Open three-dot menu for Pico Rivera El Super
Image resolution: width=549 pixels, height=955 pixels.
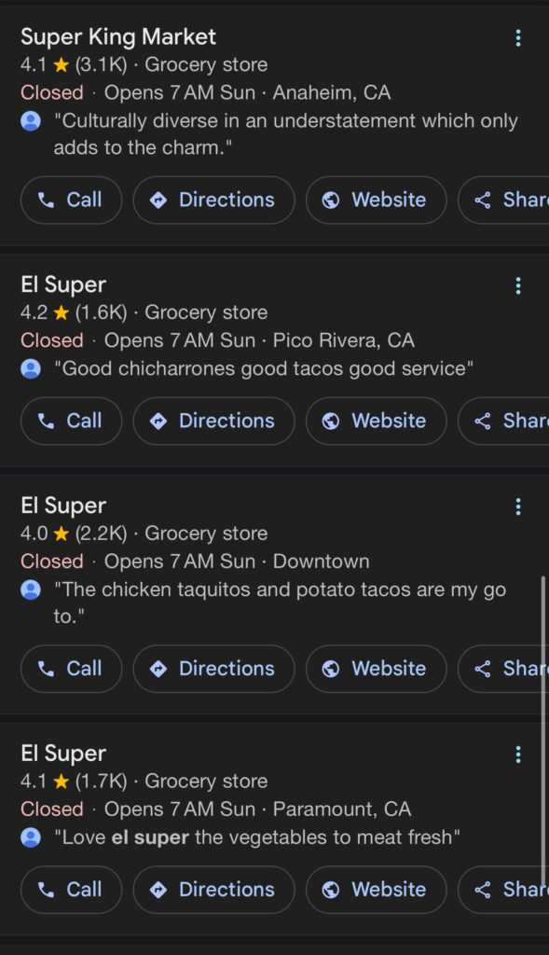tap(518, 285)
